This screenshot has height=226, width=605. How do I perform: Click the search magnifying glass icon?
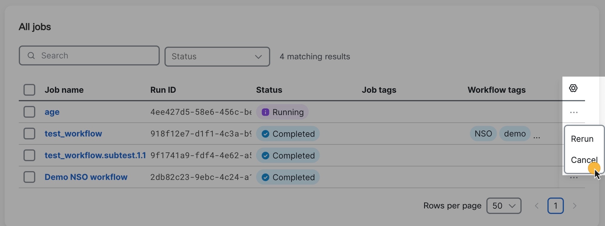31,55
